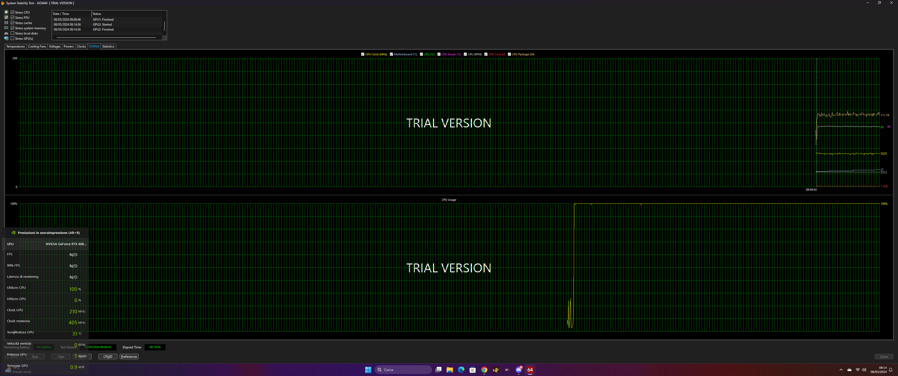
Task: Toggle CPU (°C) graph legend checkbox
Action: (x=422, y=54)
